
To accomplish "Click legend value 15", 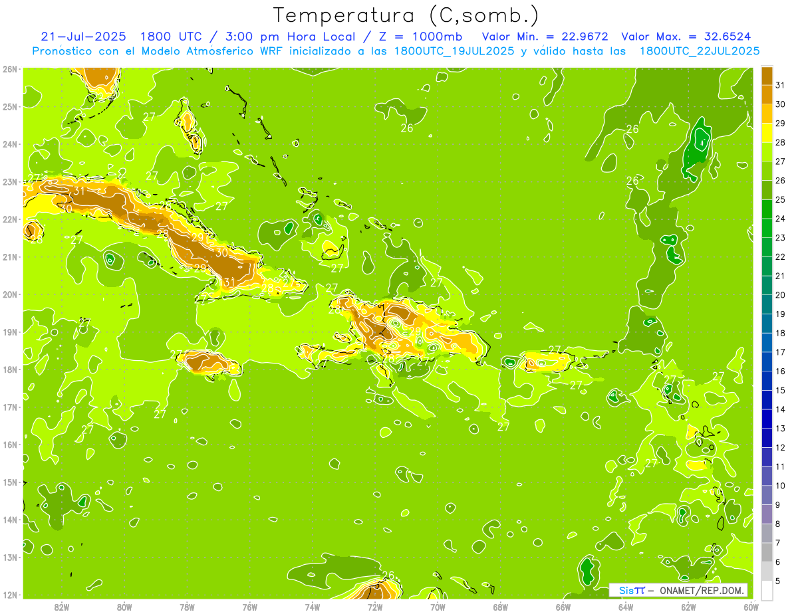I will (x=781, y=390).
